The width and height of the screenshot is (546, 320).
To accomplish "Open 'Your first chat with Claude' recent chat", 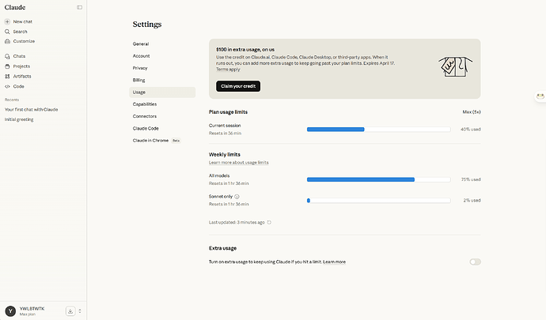I will pyautogui.click(x=32, y=110).
